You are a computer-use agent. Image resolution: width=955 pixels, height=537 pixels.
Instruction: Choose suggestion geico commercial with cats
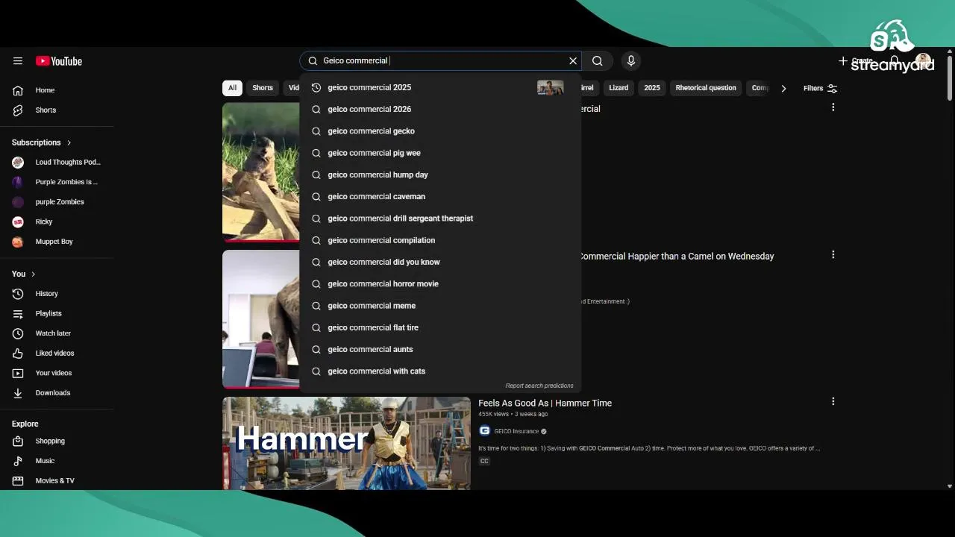tap(440, 371)
